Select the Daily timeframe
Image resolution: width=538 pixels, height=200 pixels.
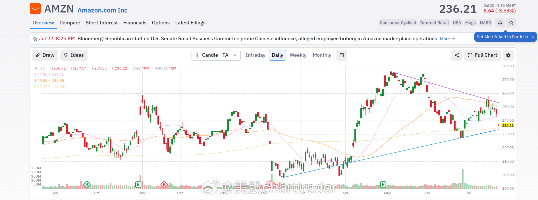click(x=277, y=55)
